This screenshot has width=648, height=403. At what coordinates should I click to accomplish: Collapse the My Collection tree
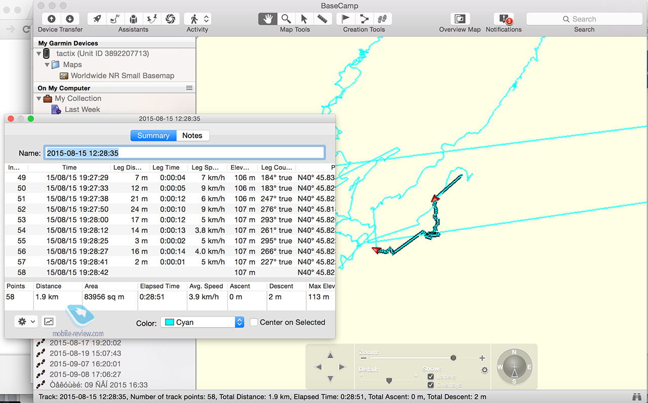39,99
